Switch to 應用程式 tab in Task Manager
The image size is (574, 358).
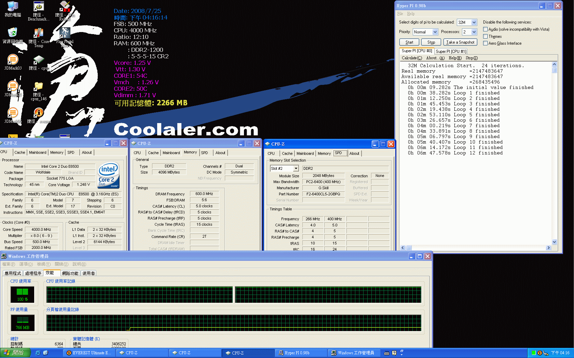pyautogui.click(x=13, y=273)
